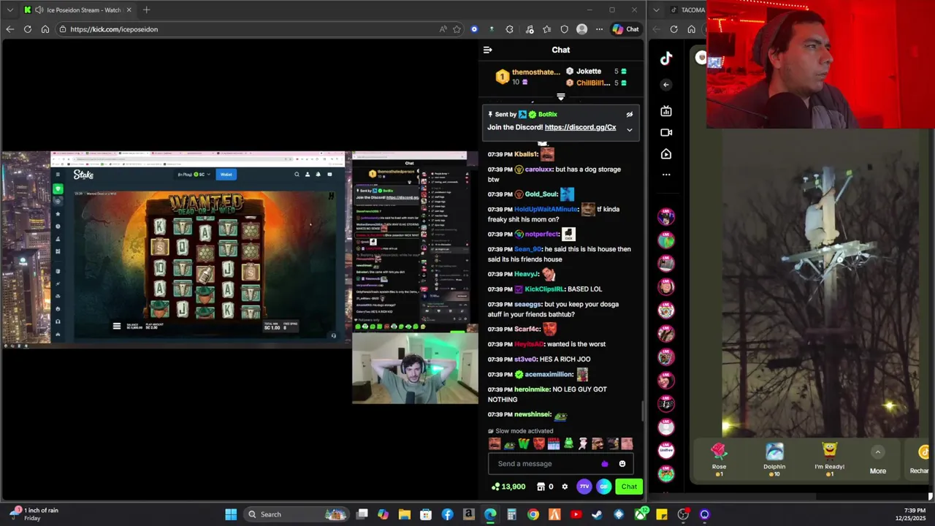Go back using the TikTok sidebar arrow
The width and height of the screenshot is (935, 526).
pos(666,85)
